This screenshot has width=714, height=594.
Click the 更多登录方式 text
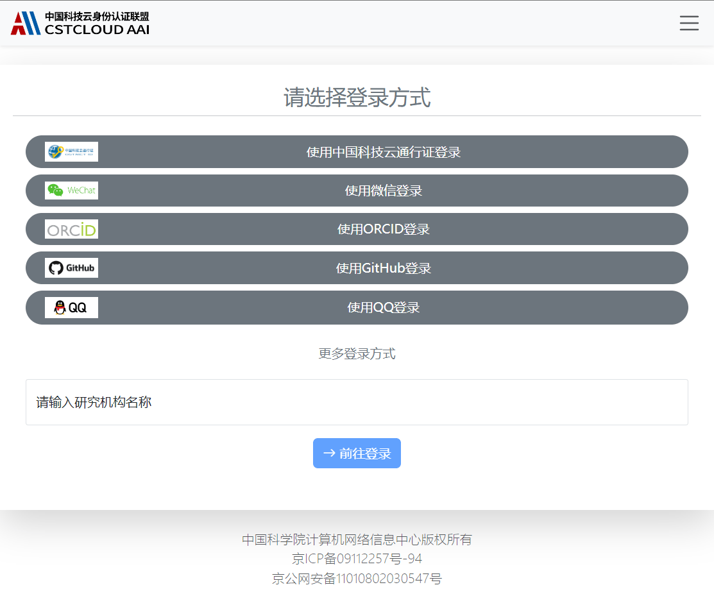pos(357,353)
